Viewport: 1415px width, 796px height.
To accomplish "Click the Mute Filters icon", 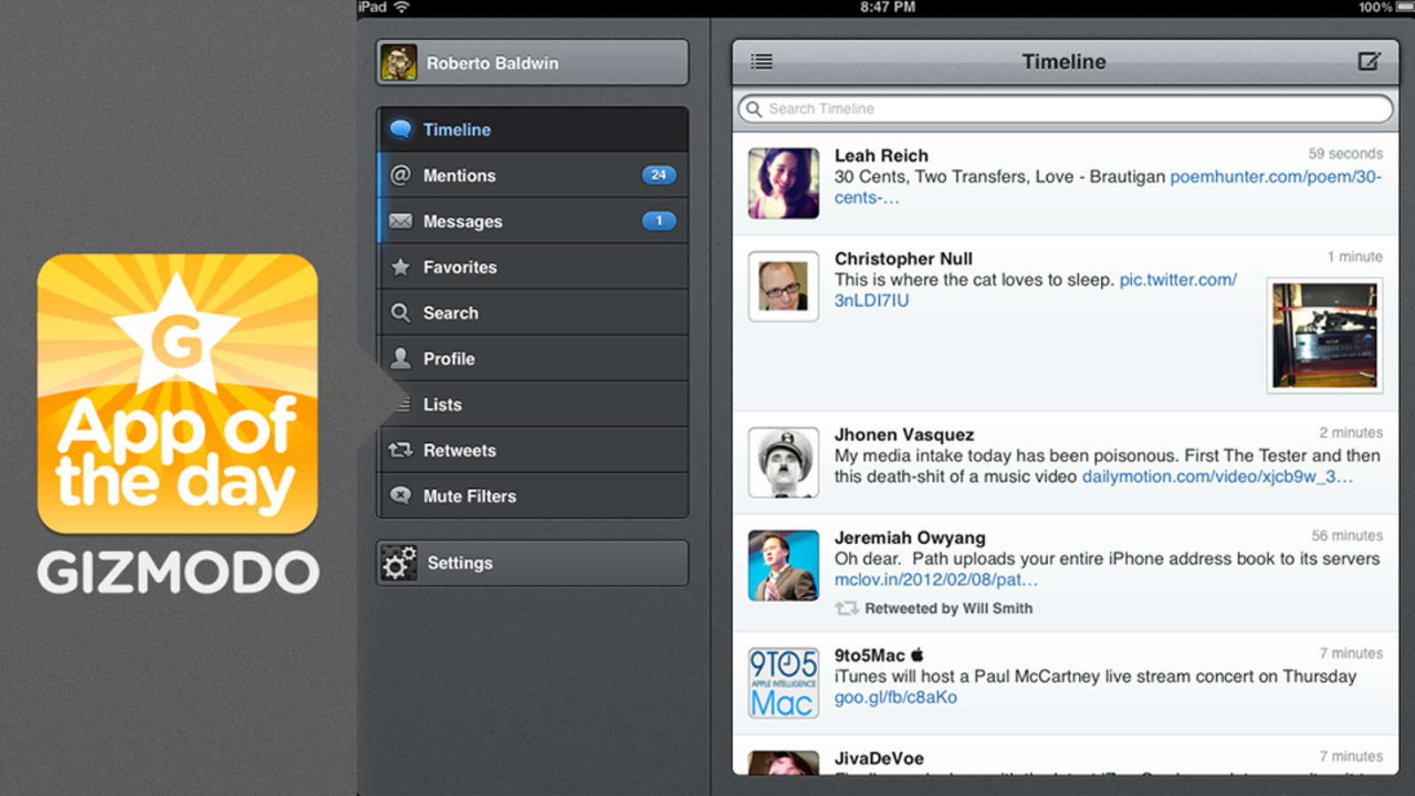I will pos(401,495).
